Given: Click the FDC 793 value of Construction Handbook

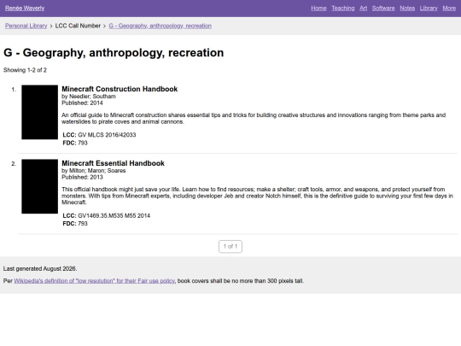Looking at the screenshot, I should pos(83,143).
